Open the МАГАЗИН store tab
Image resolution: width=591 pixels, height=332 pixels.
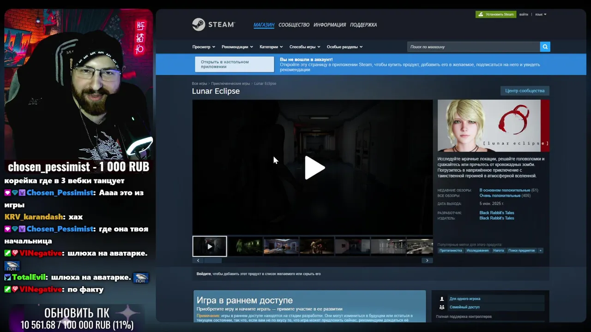[264, 25]
